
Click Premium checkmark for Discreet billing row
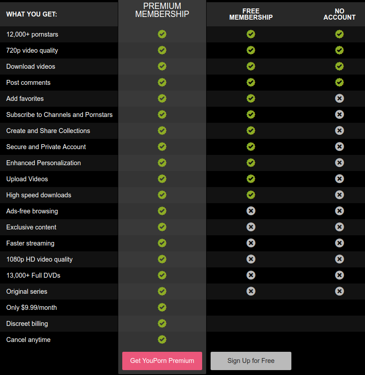point(162,323)
